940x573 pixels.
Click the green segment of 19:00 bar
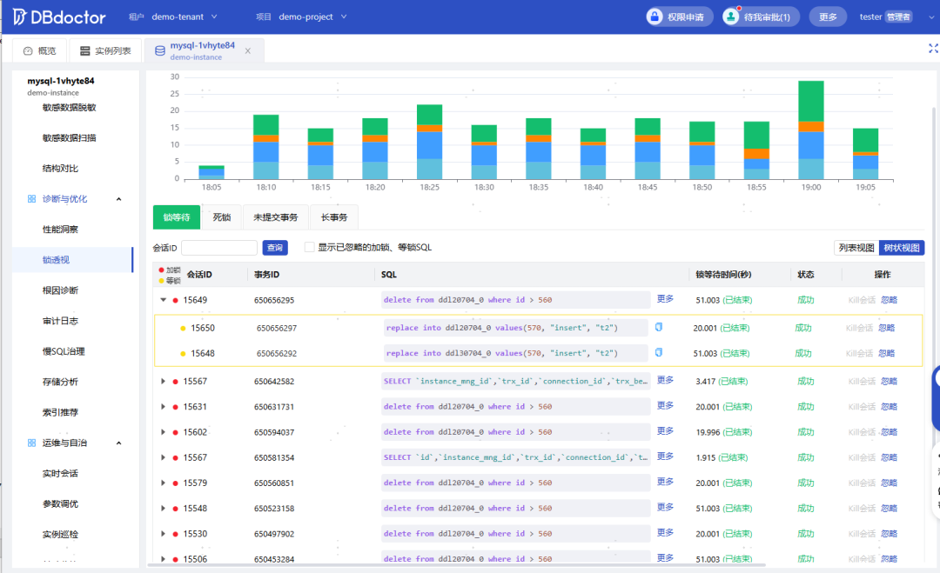click(811, 100)
